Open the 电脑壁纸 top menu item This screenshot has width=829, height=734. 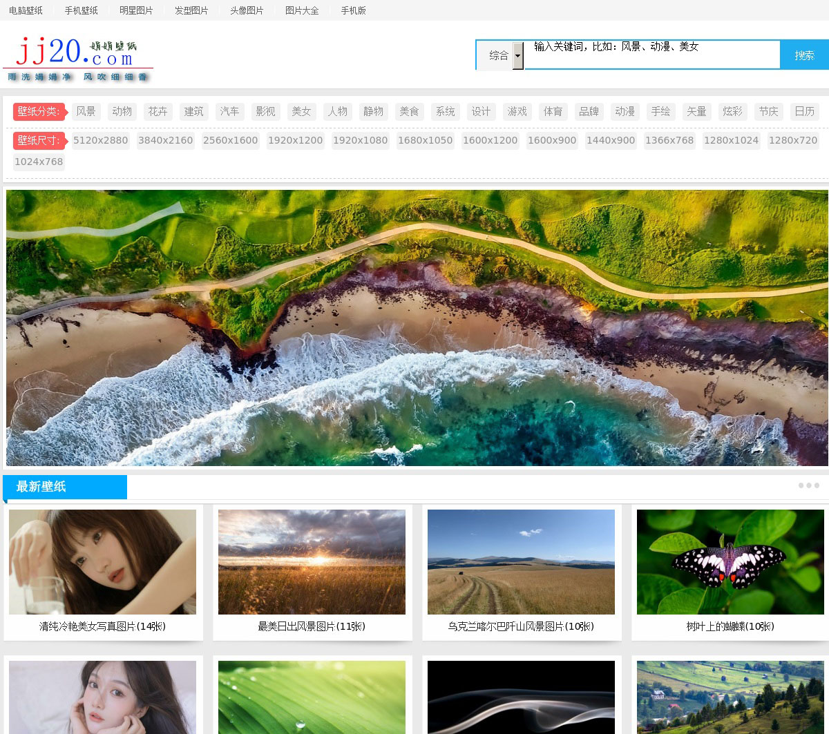pyautogui.click(x=26, y=10)
